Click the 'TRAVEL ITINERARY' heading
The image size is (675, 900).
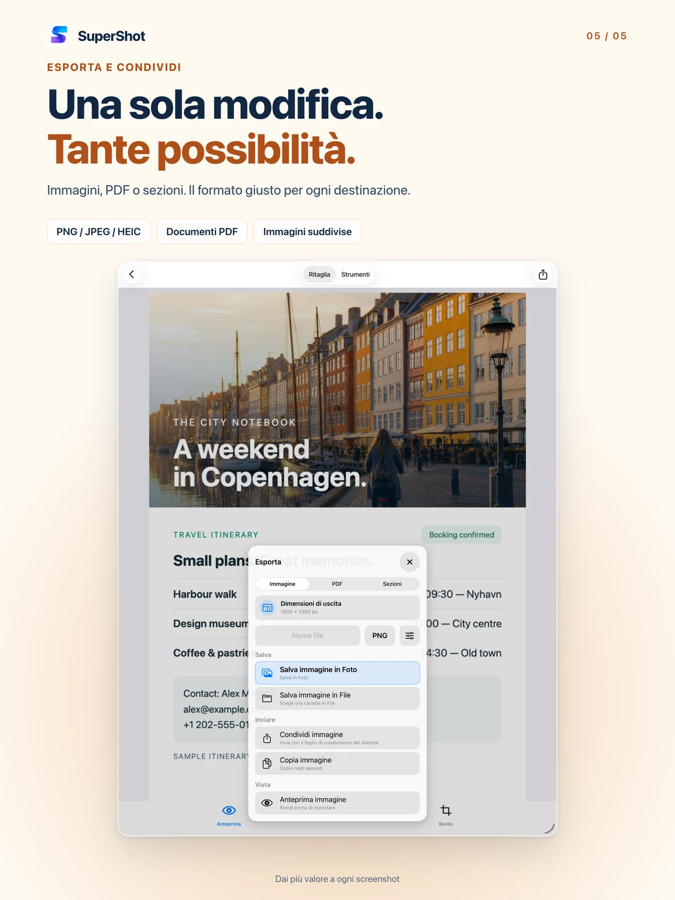point(216,535)
